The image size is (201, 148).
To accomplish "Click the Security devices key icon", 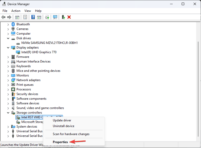I will coord(13,94).
